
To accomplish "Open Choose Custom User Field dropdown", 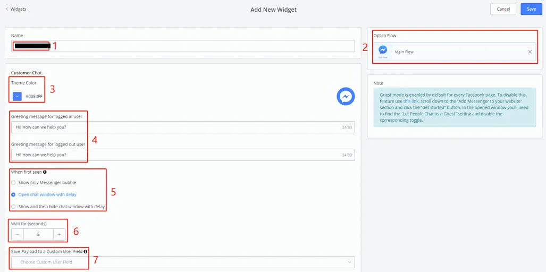I will click(183, 262).
